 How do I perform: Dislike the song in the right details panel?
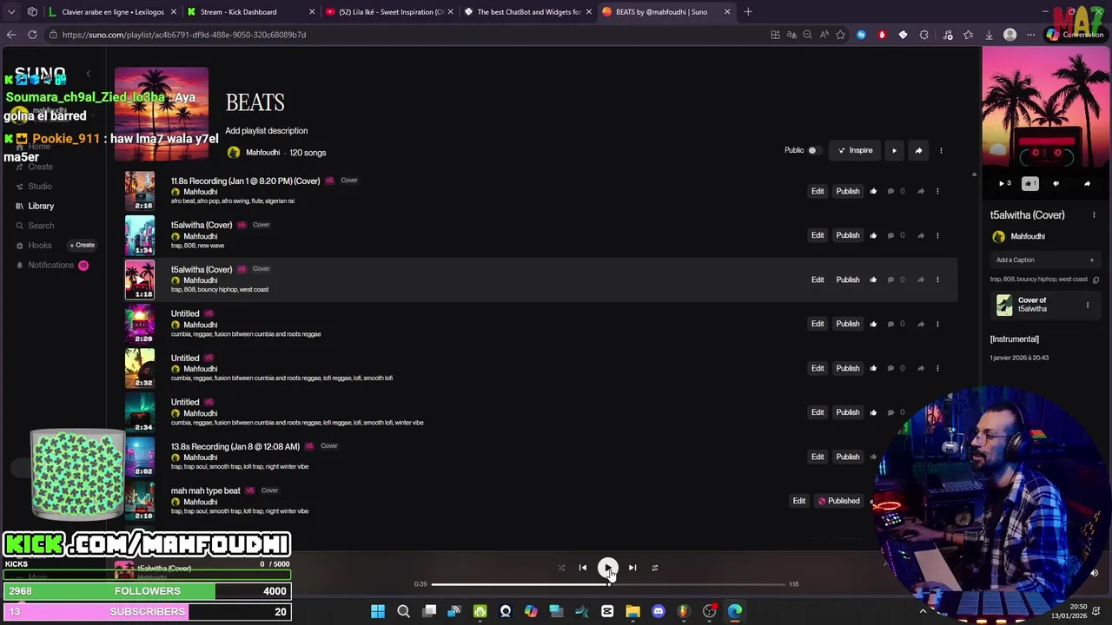[1056, 183]
